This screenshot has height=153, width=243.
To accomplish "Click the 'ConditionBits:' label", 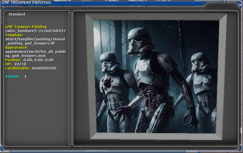I will coord(18,68).
